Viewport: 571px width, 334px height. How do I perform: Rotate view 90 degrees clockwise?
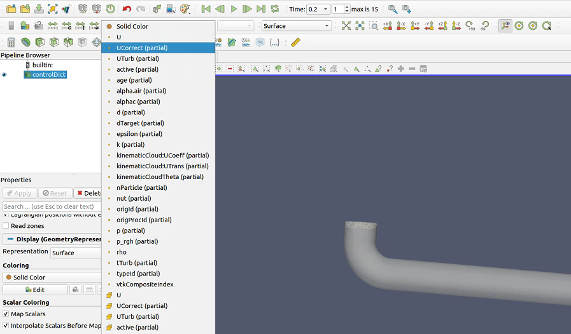(470, 25)
